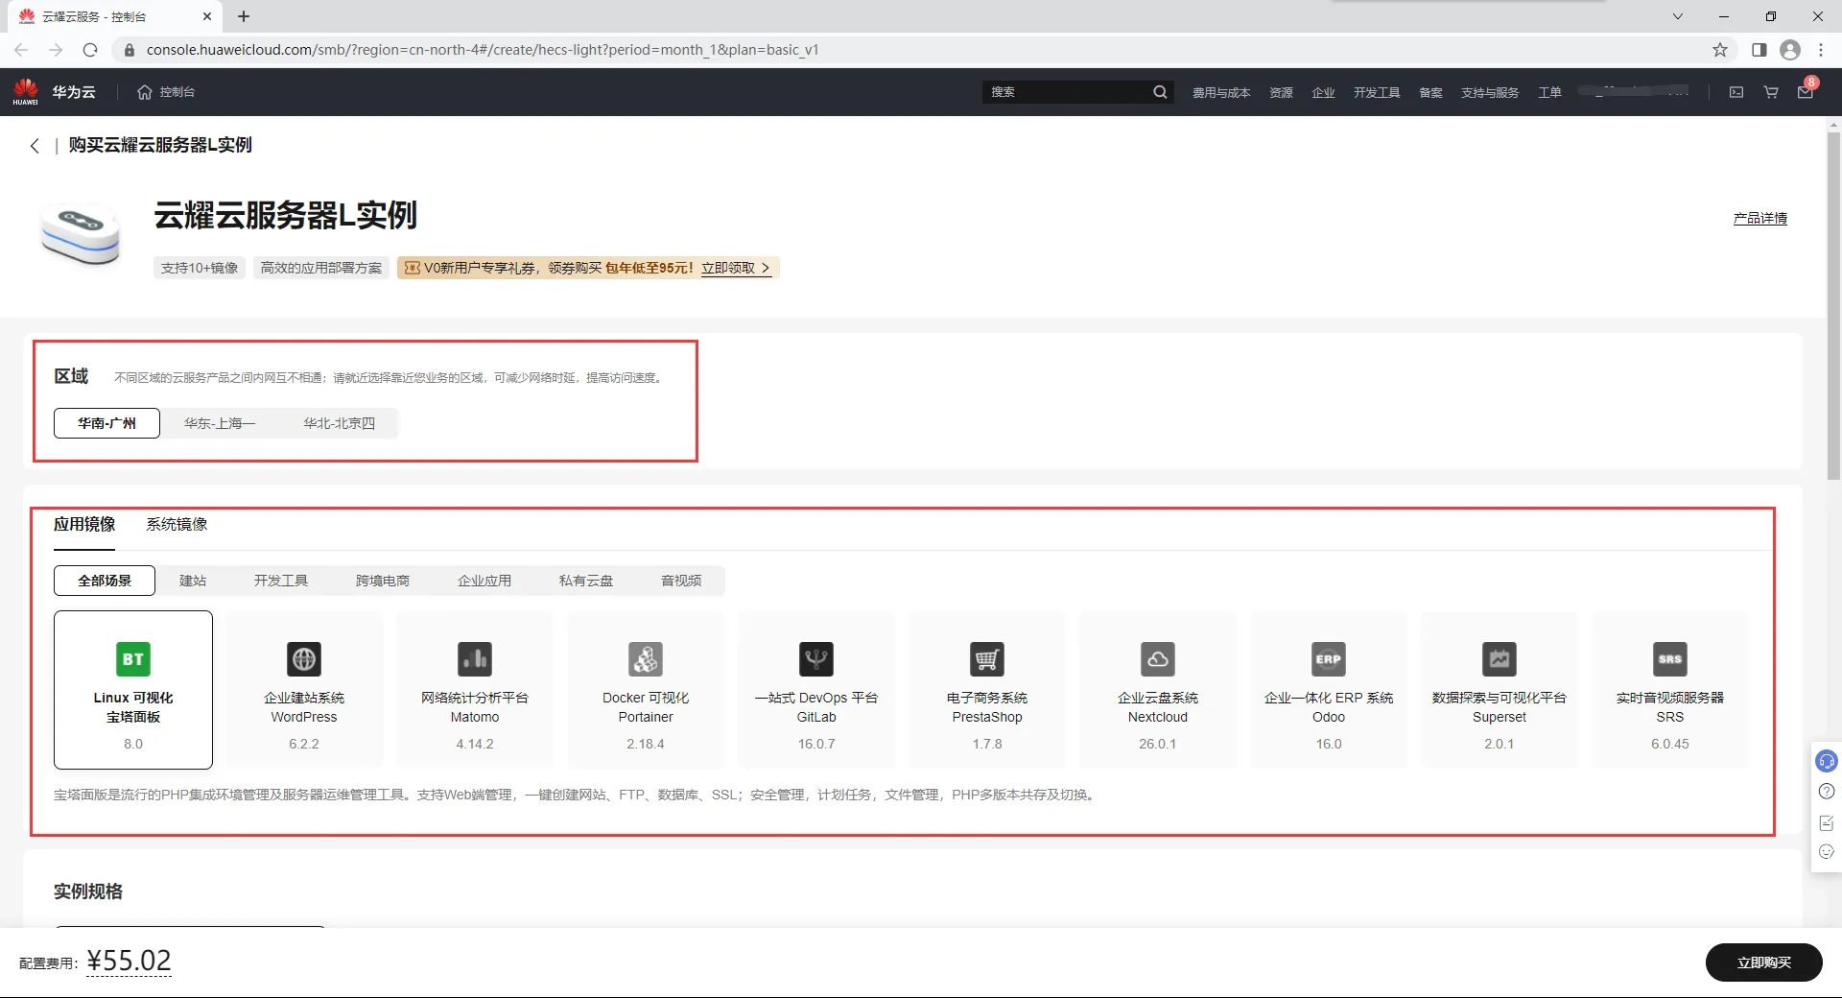
Task: Open the 支持与服务 menu
Action: coord(1490,92)
